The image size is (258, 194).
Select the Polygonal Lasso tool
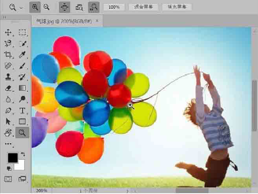(8, 44)
